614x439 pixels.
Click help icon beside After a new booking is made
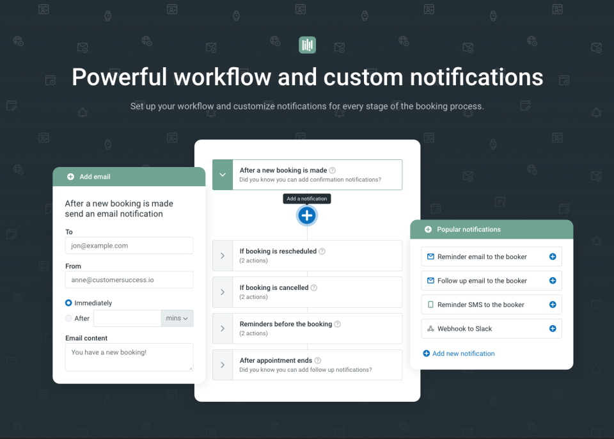click(333, 170)
